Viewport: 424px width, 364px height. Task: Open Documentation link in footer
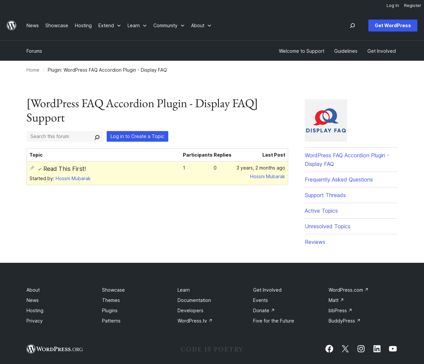(x=194, y=300)
